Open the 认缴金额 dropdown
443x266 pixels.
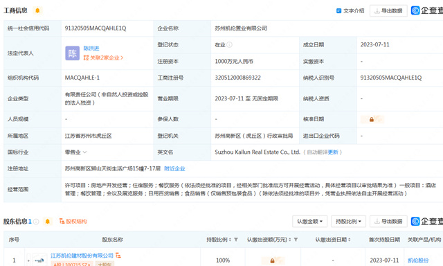click(309, 222)
